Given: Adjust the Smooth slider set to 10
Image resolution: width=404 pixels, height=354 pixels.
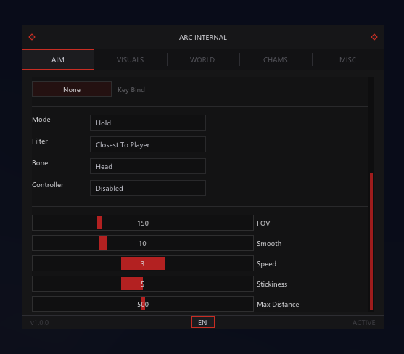Looking at the screenshot, I should [x=143, y=243].
